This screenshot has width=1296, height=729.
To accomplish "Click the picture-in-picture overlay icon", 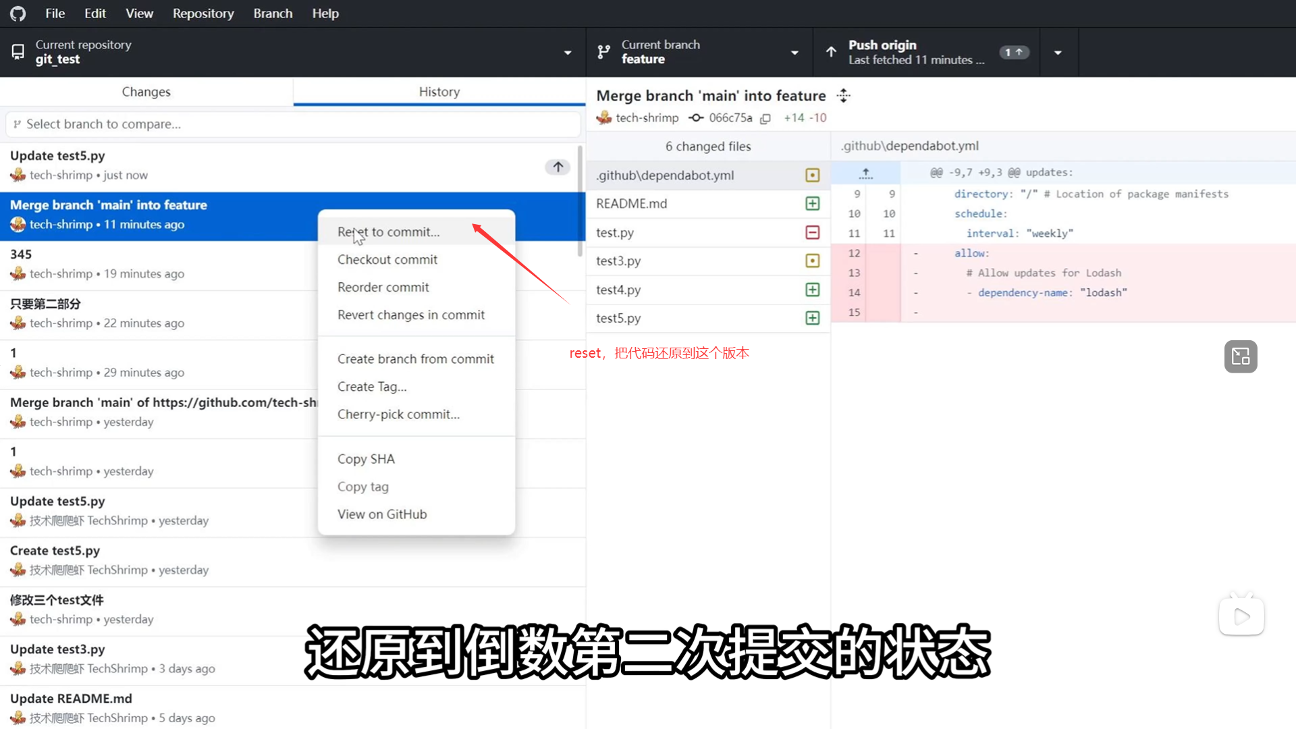I will [x=1241, y=356].
